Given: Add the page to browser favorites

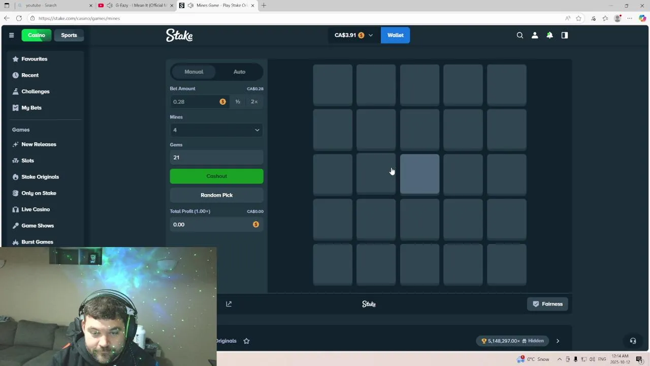Looking at the screenshot, I should (x=578, y=18).
